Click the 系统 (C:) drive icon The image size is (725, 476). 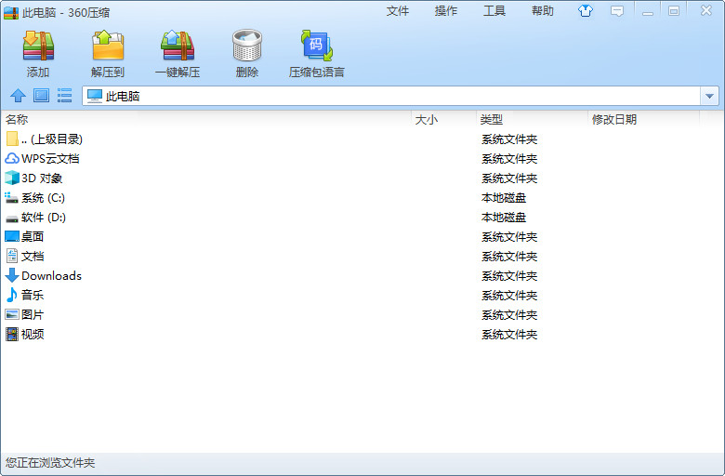click(12, 198)
